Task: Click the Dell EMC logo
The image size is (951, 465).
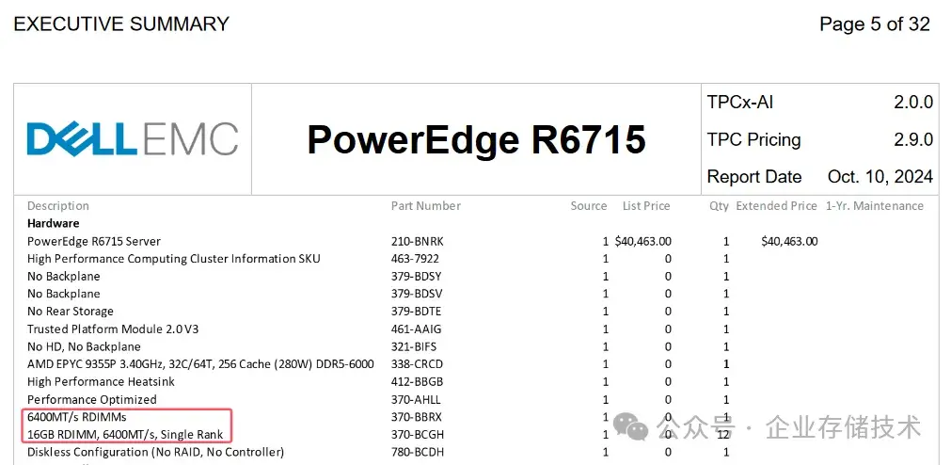Action: [133, 139]
